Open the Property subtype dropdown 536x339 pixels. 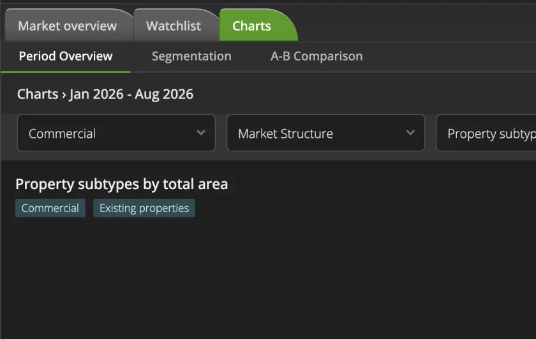[486, 133]
